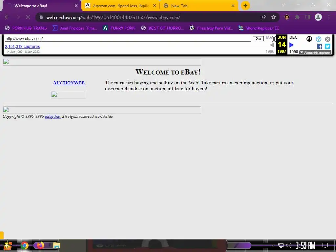This screenshot has width=336, height=252.
Task: Click the address bar URL
Action: [x=113, y=17]
